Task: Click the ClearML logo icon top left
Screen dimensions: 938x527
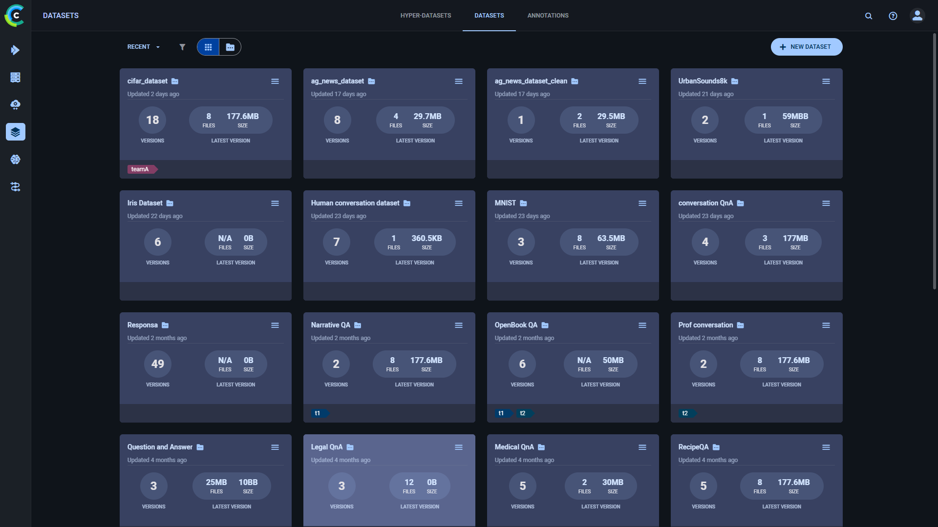Action: (16, 16)
